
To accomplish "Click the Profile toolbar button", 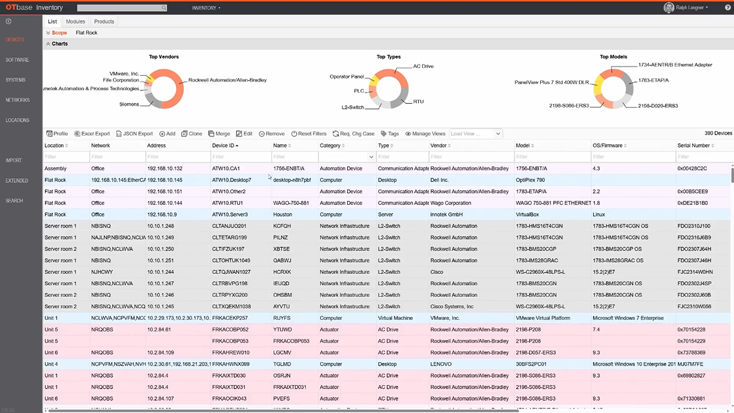I will [57, 134].
